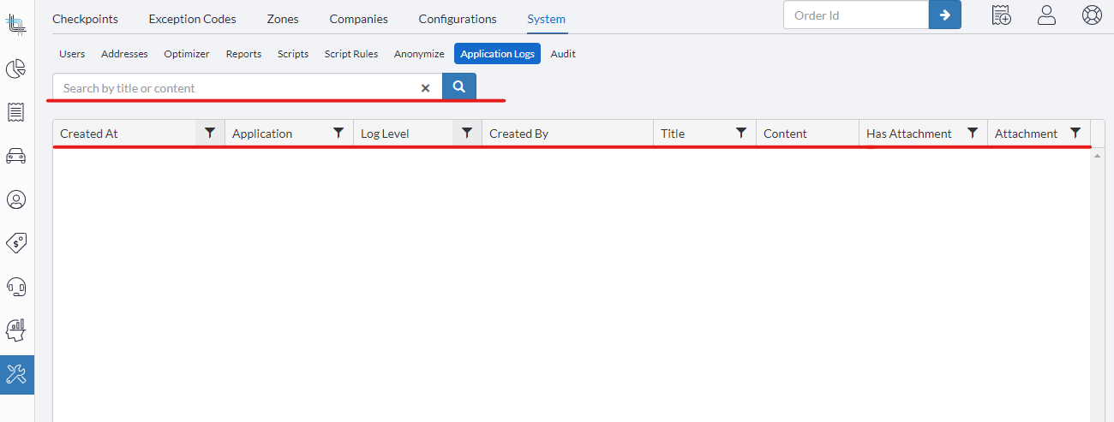Switch to the Configurations tab

pyautogui.click(x=458, y=19)
